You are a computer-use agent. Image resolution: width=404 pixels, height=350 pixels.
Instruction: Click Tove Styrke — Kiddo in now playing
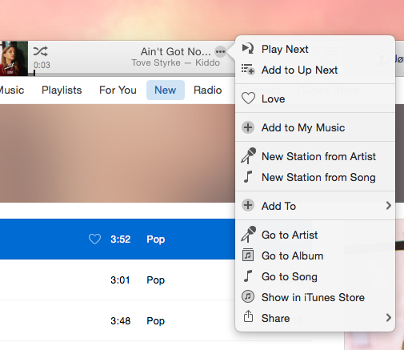(x=176, y=62)
